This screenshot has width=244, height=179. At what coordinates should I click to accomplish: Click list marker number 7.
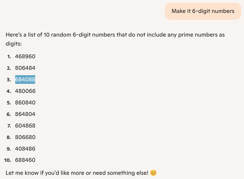(x=9, y=126)
